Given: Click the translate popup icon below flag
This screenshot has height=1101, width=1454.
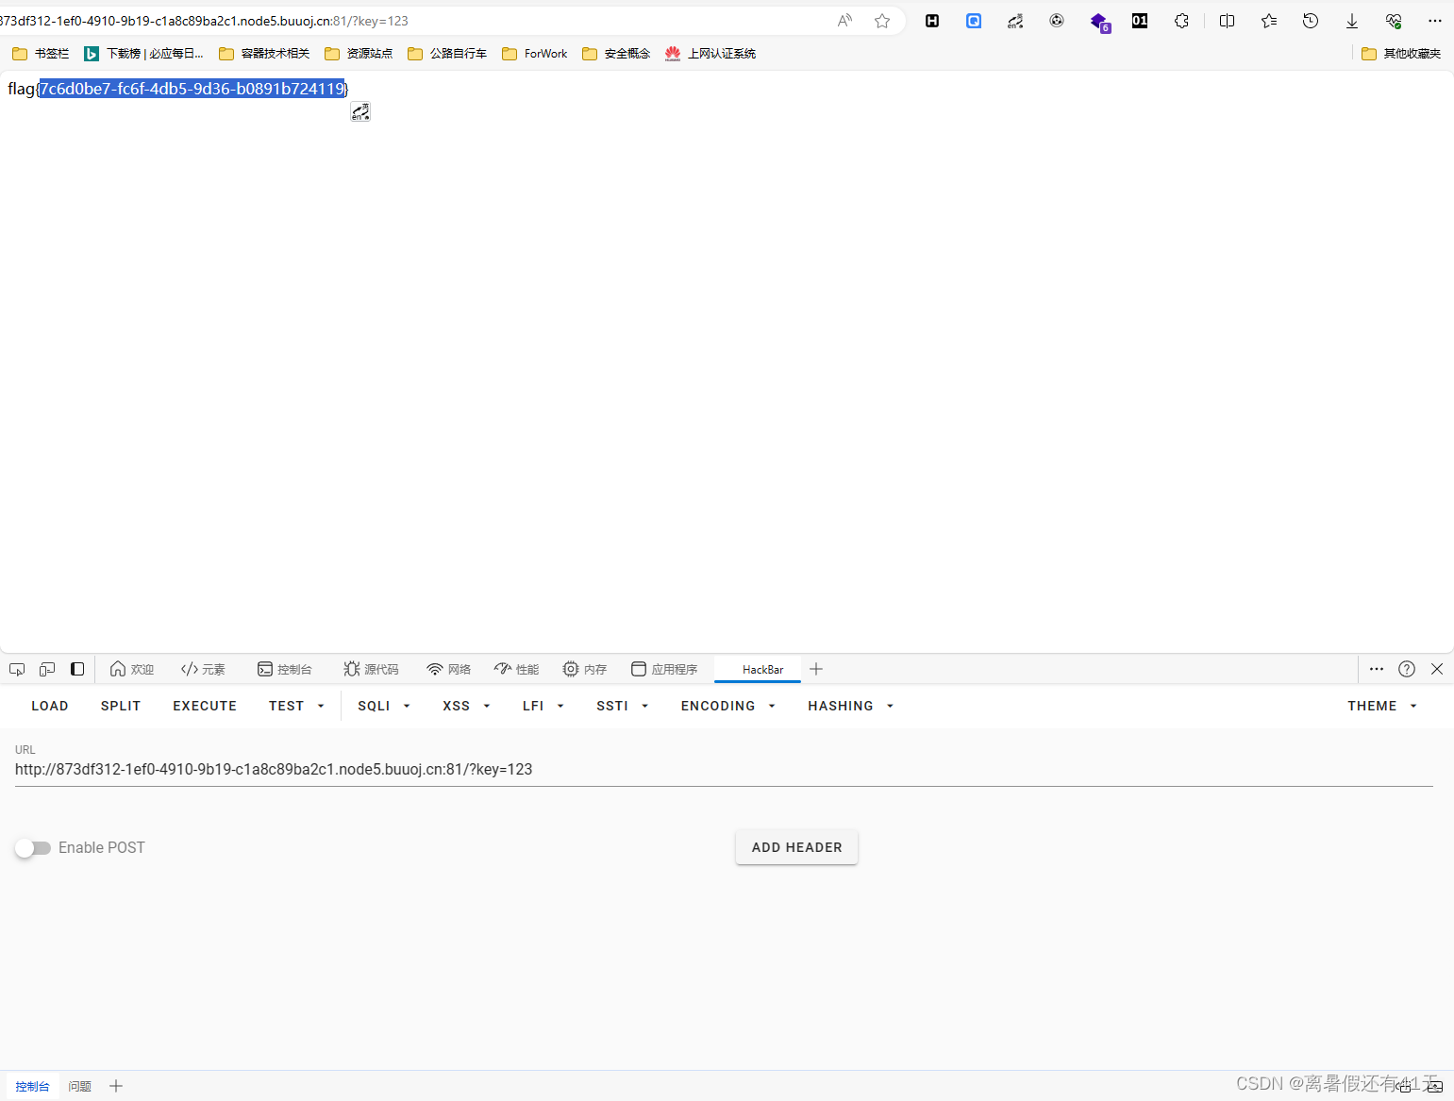Looking at the screenshot, I should point(360,112).
